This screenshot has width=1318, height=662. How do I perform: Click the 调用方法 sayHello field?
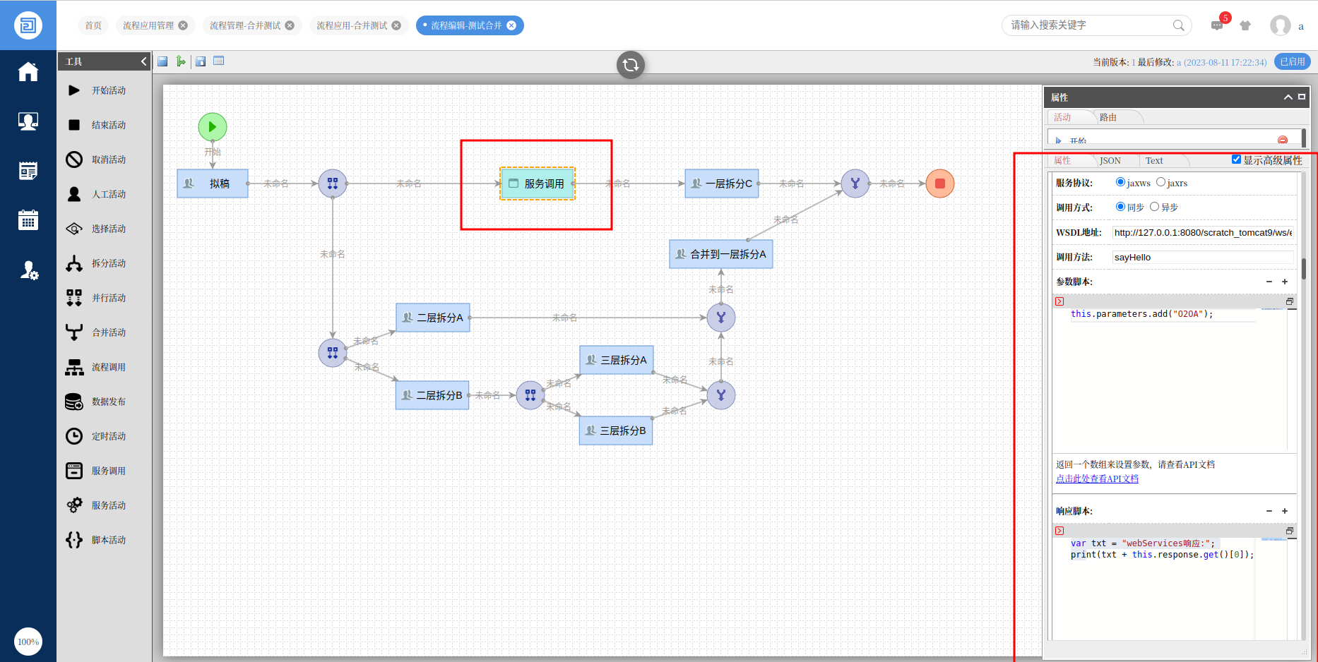(1203, 257)
